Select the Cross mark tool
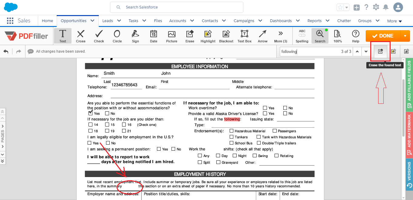The width and height of the screenshot is (413, 200). click(81, 36)
